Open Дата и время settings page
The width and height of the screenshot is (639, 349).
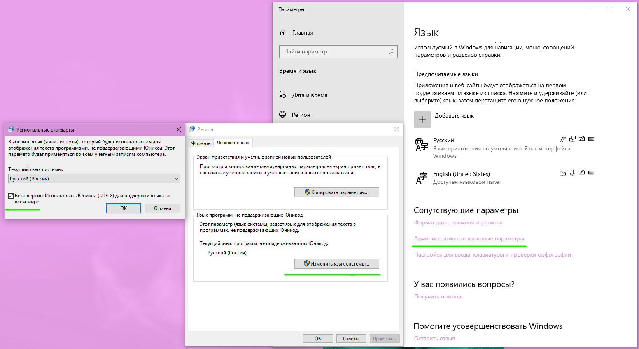pos(310,95)
